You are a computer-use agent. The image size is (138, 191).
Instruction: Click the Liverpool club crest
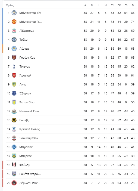[x=14, y=31]
